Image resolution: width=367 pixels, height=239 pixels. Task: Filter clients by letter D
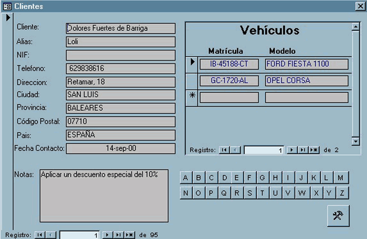click(x=224, y=178)
